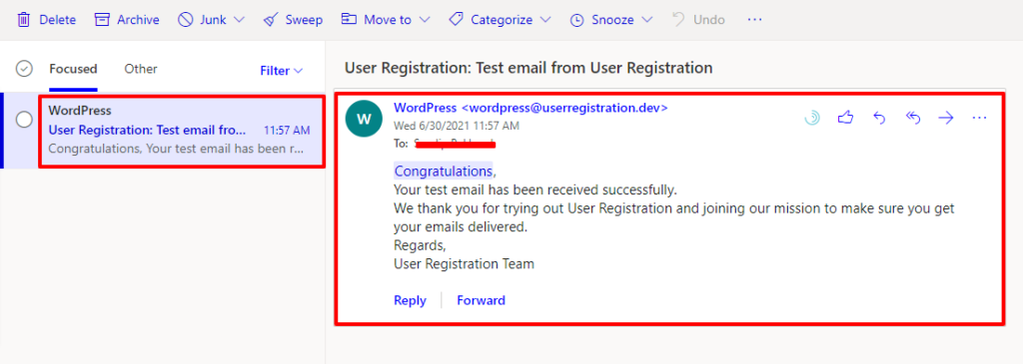Open more actions ellipsis in email header
This screenshot has width=1023, height=364.
point(979,118)
